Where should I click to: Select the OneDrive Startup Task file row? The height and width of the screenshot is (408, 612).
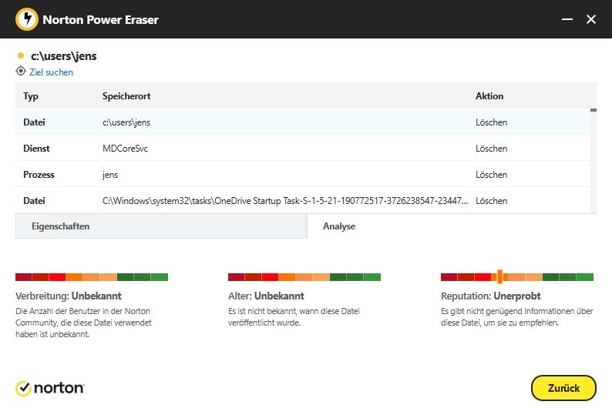click(x=303, y=200)
